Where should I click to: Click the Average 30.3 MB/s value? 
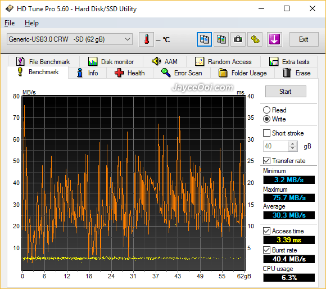click(x=289, y=215)
